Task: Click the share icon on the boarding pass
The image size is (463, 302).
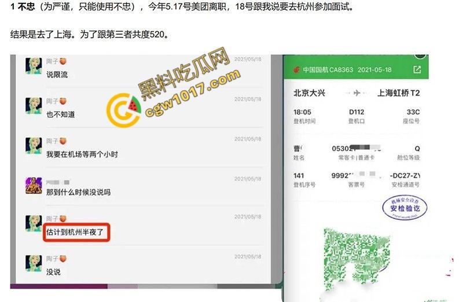Action: tap(417, 70)
